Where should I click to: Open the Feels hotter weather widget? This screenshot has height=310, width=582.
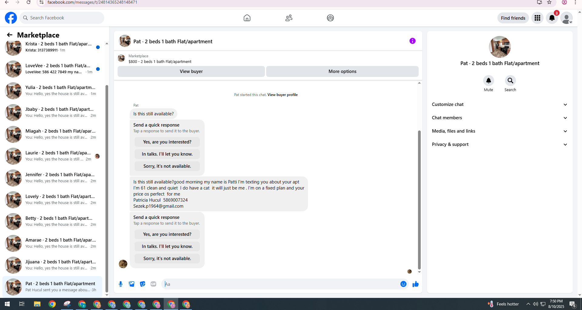[503, 304]
